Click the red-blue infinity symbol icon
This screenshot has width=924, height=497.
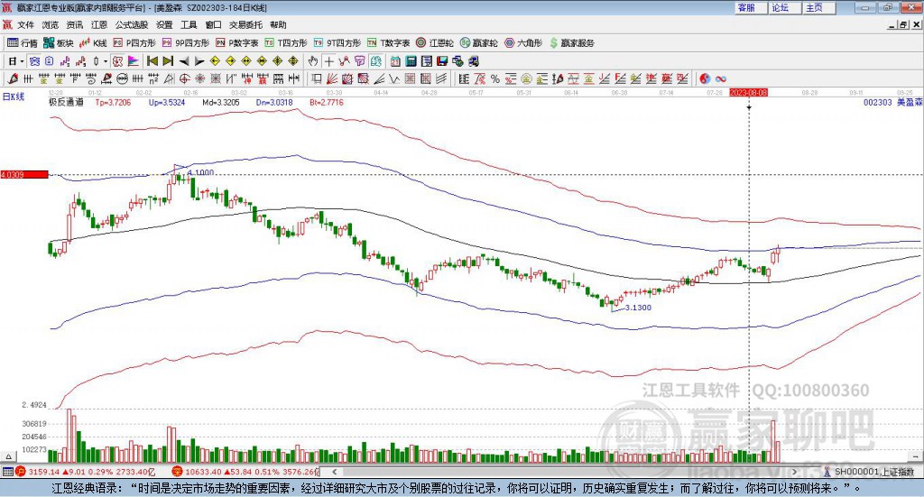[720, 78]
